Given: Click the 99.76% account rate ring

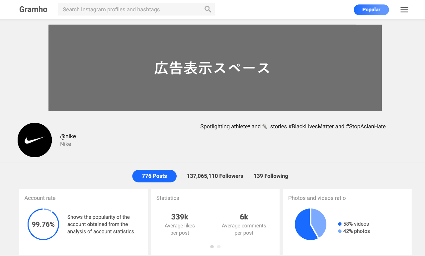Looking at the screenshot, I should pos(43,224).
